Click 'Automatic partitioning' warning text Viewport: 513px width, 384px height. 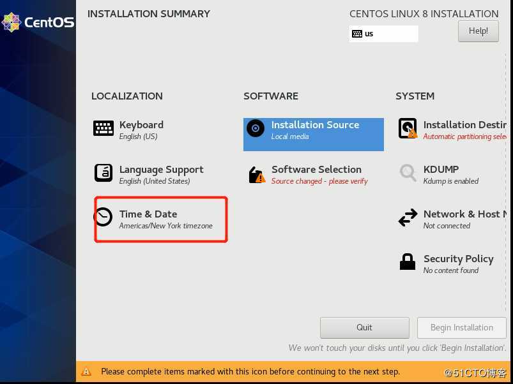tap(464, 137)
